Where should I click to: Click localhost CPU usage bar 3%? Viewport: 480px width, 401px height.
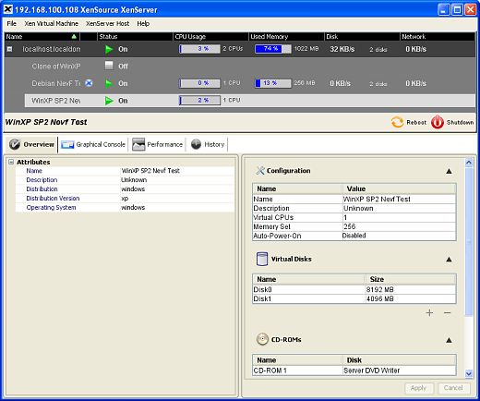click(199, 49)
